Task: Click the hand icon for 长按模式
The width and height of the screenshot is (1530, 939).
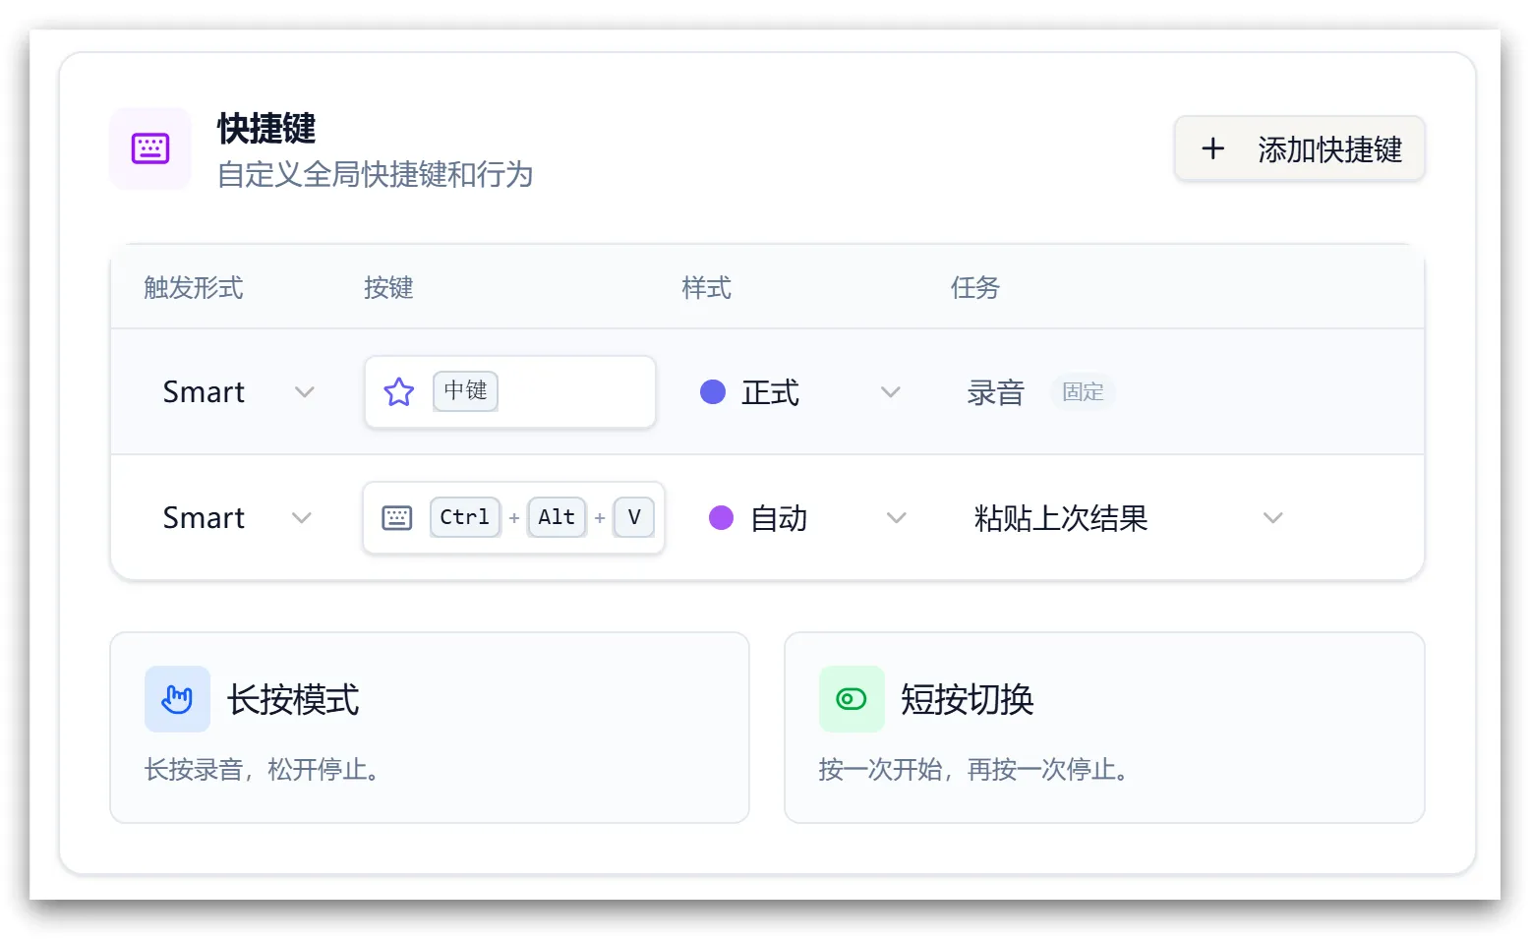Action: 177,699
